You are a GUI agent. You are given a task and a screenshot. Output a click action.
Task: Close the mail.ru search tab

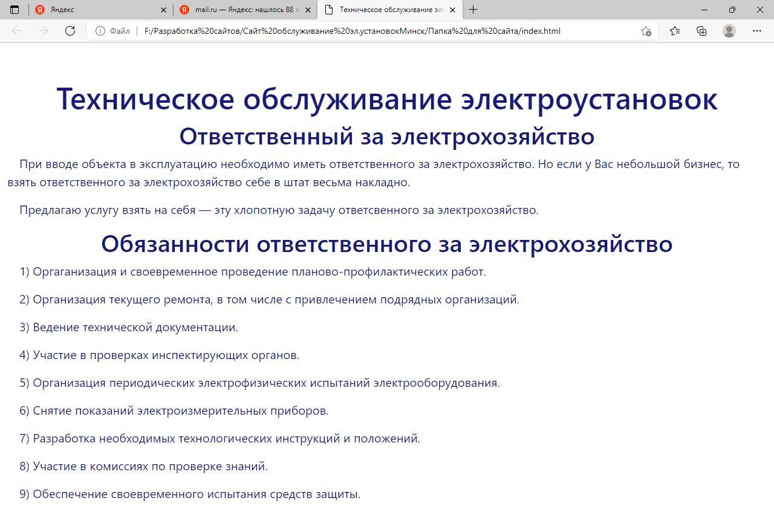pyautogui.click(x=308, y=10)
